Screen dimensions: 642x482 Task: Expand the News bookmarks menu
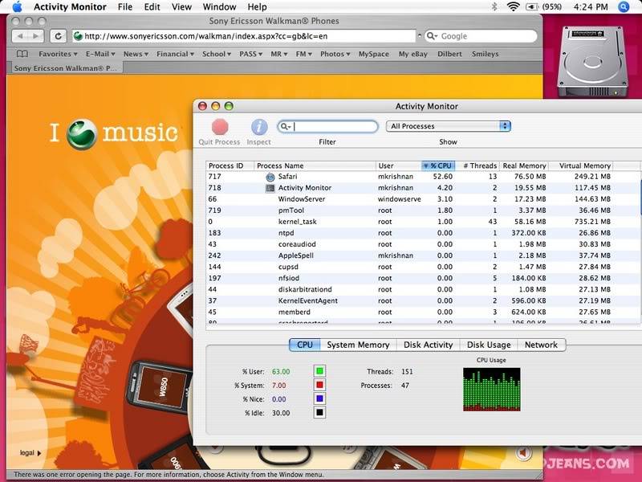(136, 54)
